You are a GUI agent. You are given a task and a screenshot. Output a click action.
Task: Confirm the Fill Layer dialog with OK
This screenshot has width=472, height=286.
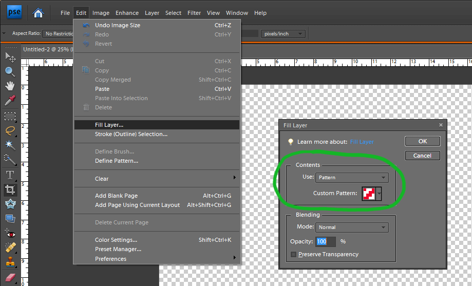(x=422, y=141)
